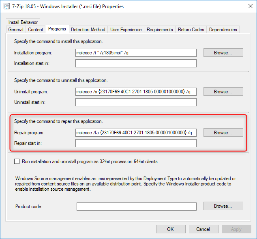Enable run as 32-bit process checkbox

tap(17, 161)
